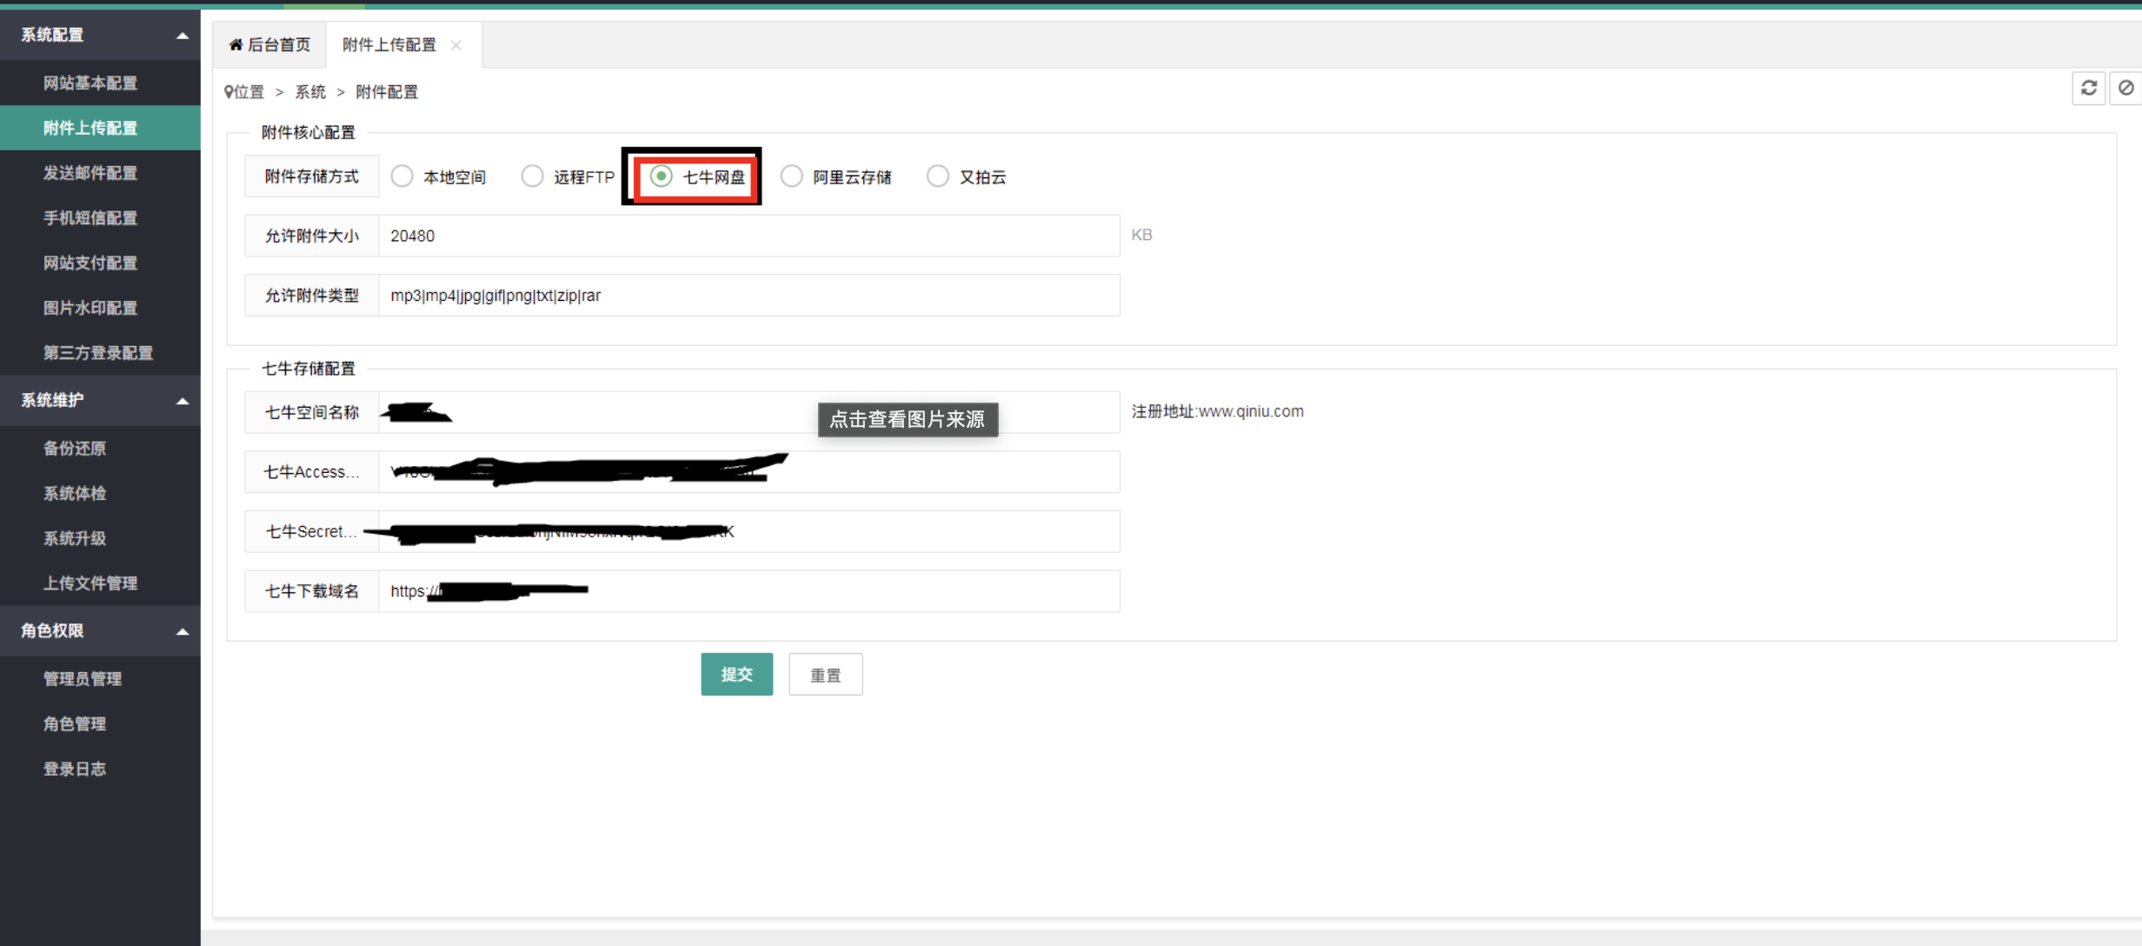This screenshot has height=946, width=2142.
Task: Click the location pin icon in breadcrumb
Action: coord(229,92)
